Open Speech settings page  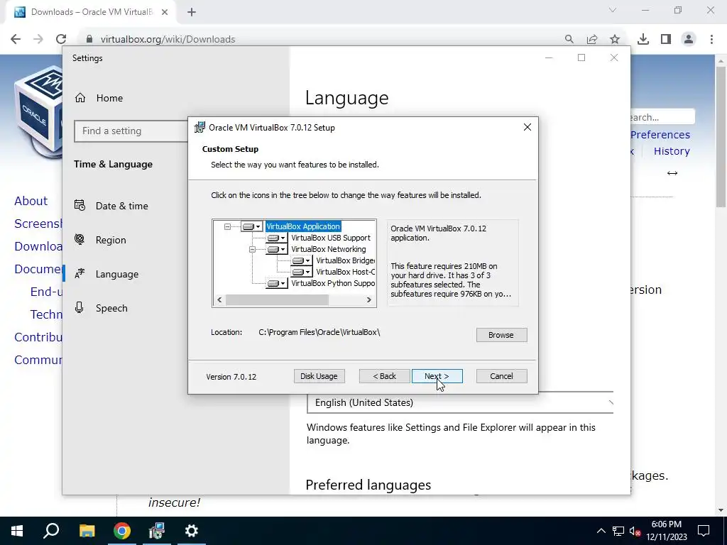click(111, 308)
